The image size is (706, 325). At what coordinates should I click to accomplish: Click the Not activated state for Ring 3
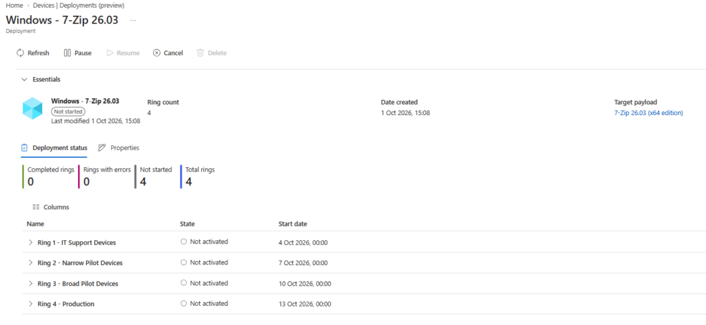pyautogui.click(x=204, y=283)
